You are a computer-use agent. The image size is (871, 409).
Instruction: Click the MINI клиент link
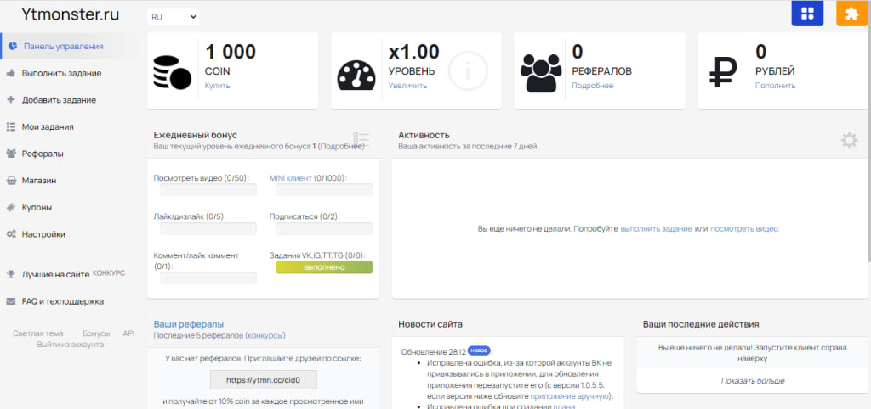(x=291, y=178)
